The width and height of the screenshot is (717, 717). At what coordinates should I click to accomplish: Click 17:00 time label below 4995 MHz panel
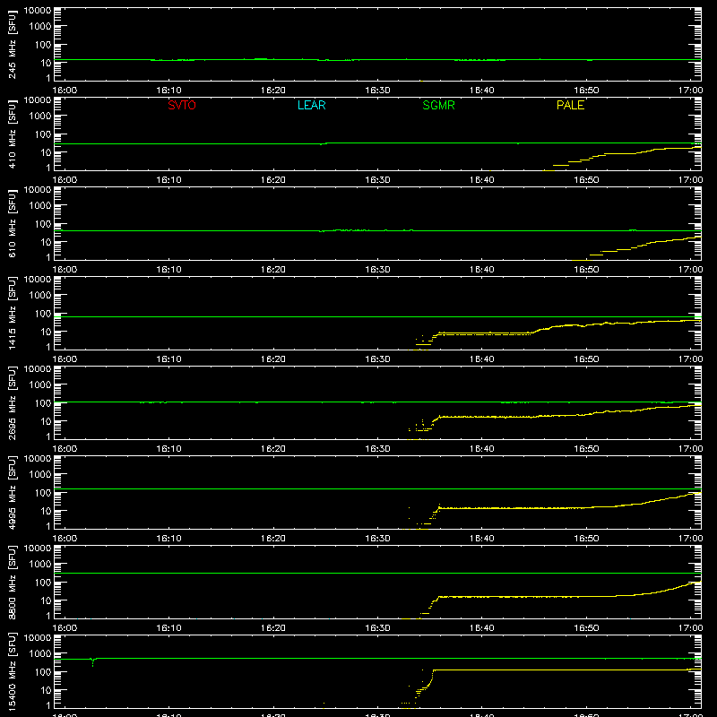(x=690, y=539)
